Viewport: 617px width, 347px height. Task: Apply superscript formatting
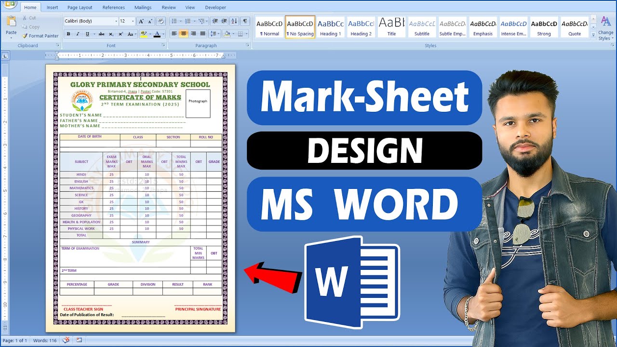click(121, 34)
